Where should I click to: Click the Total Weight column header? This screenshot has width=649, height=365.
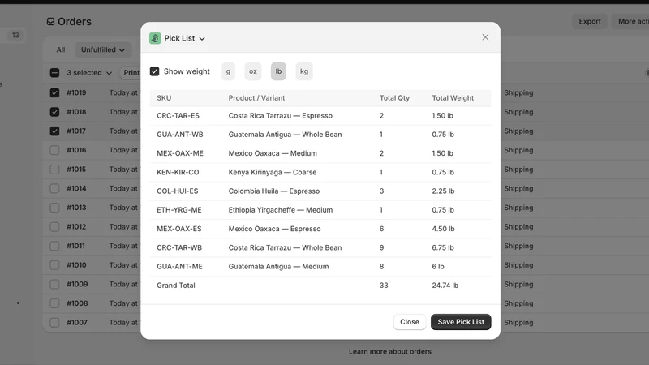[453, 98]
